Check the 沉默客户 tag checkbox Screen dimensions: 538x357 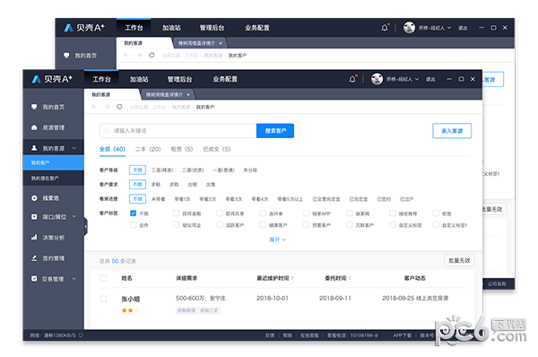pos(350,225)
